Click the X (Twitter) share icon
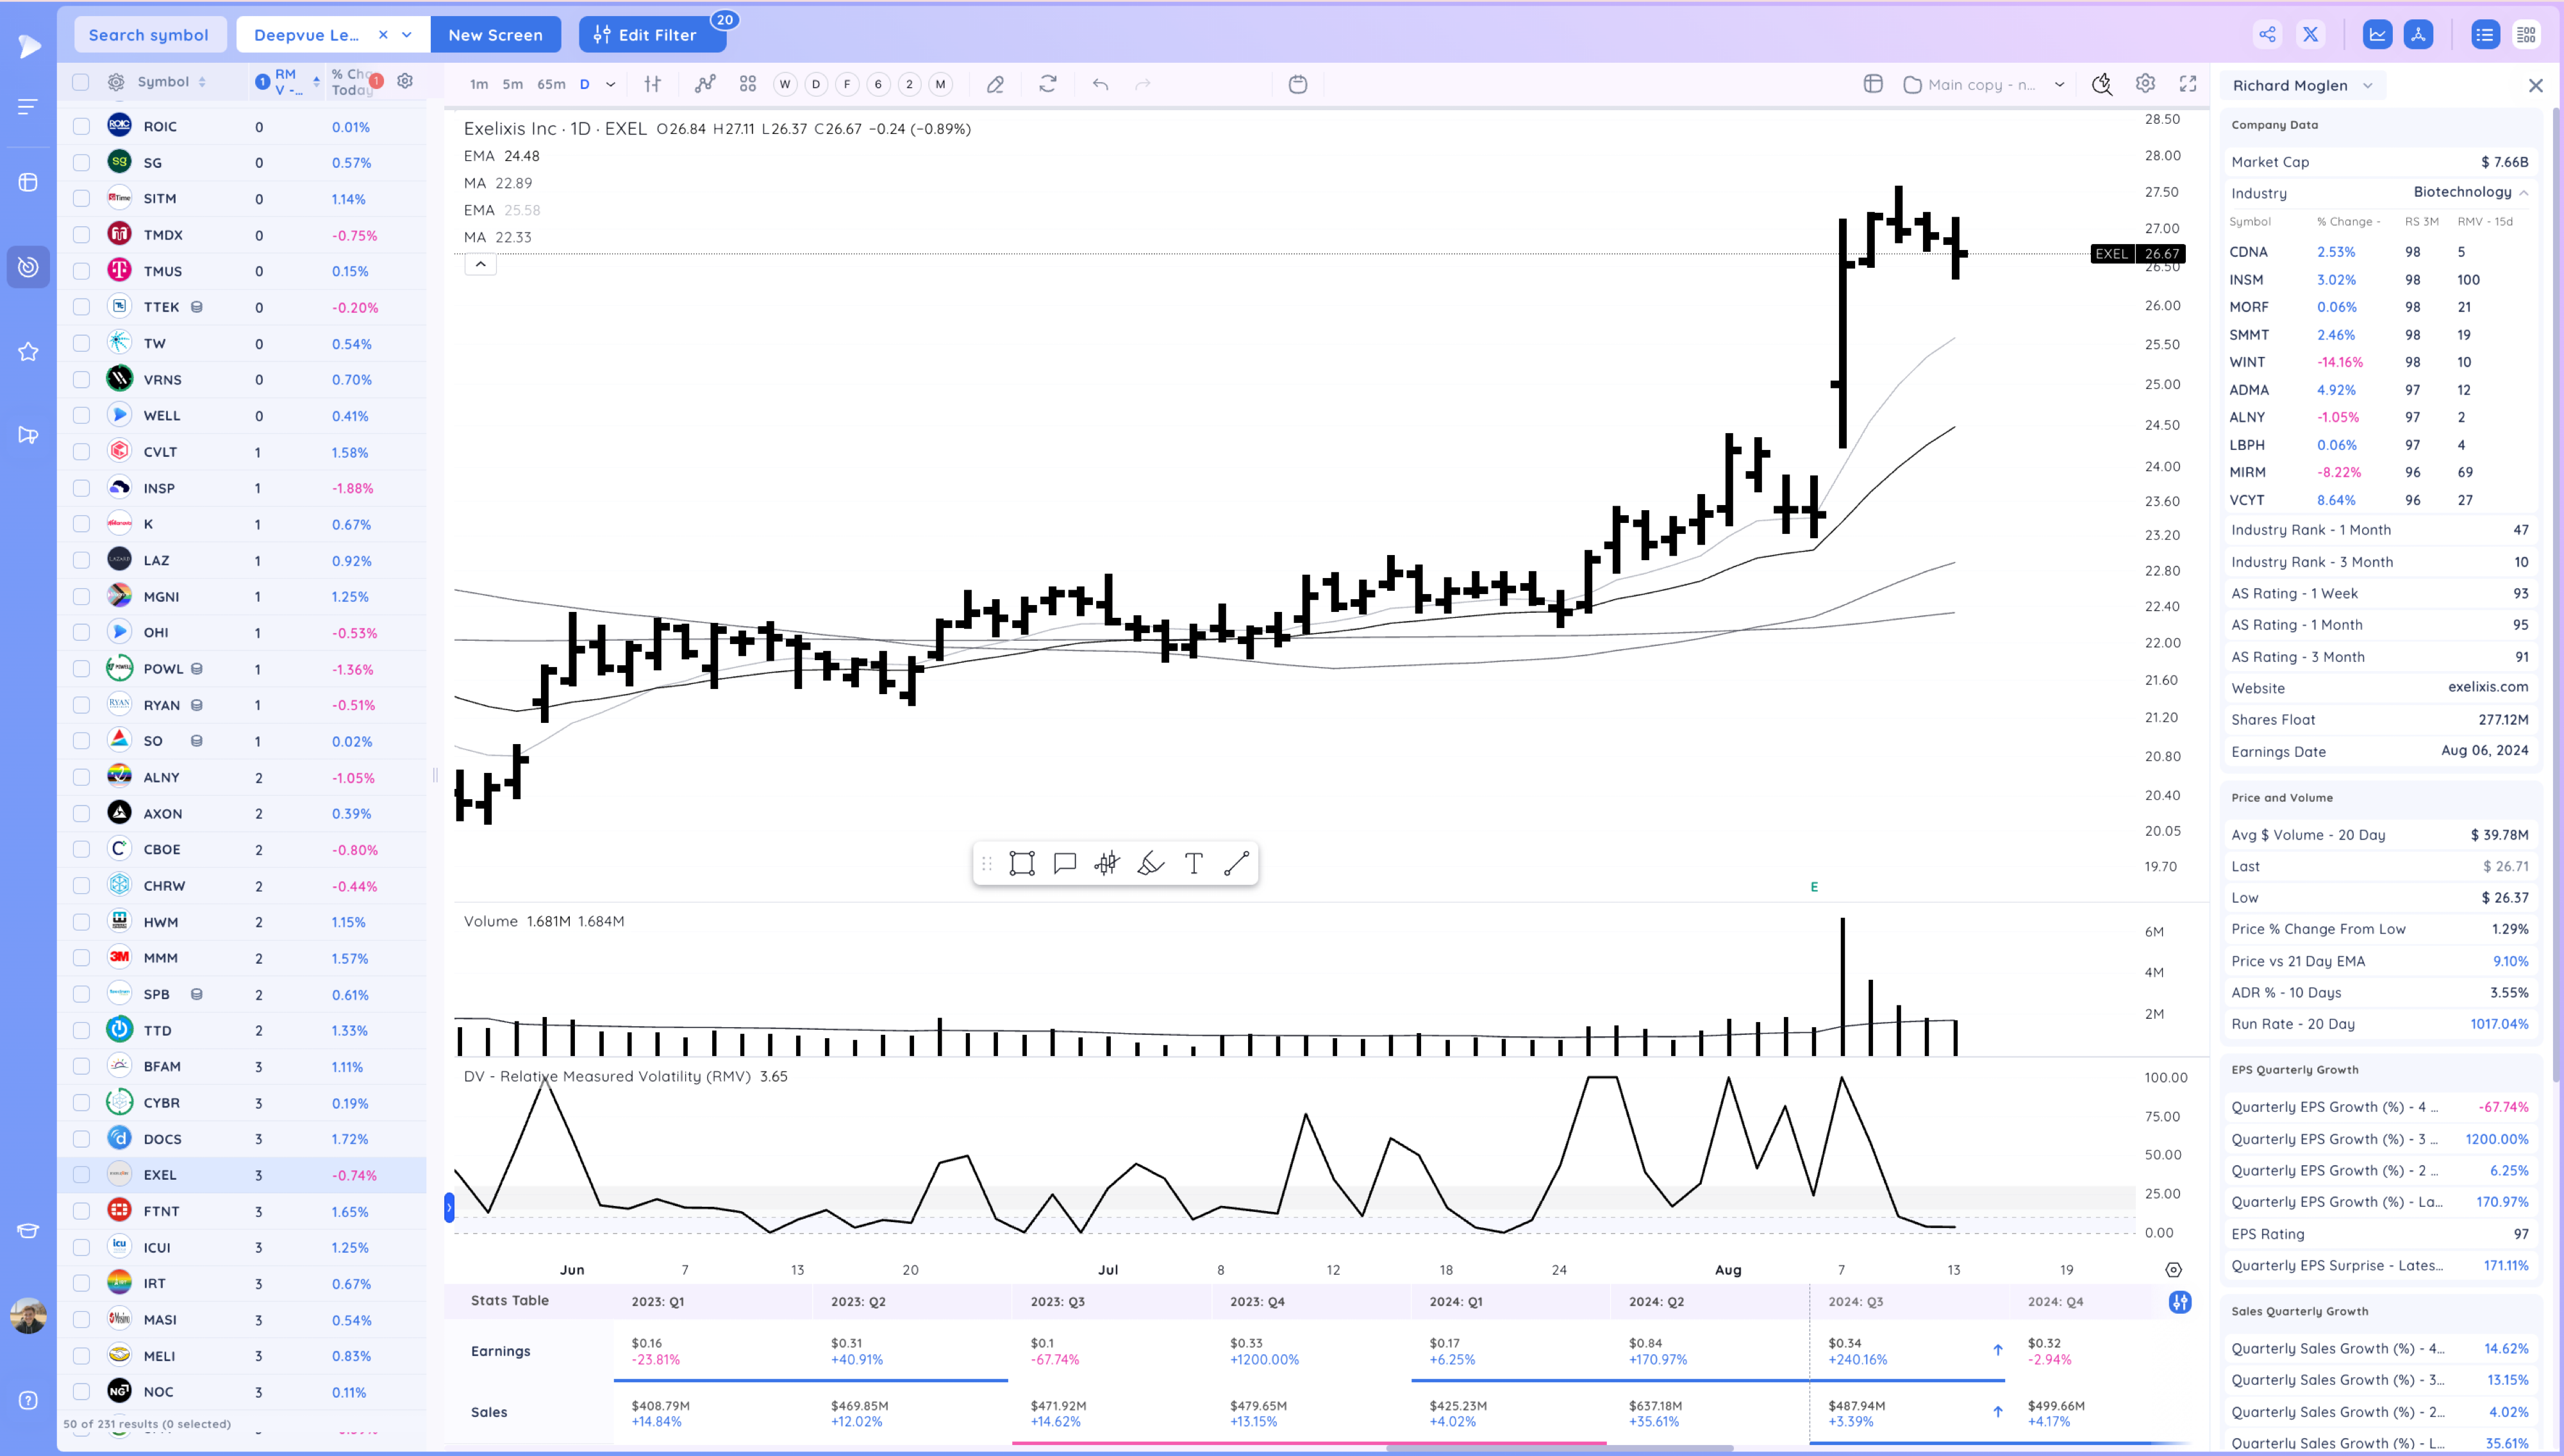The height and width of the screenshot is (1456, 2564). [2310, 35]
